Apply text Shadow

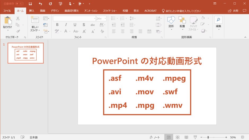(84, 25)
